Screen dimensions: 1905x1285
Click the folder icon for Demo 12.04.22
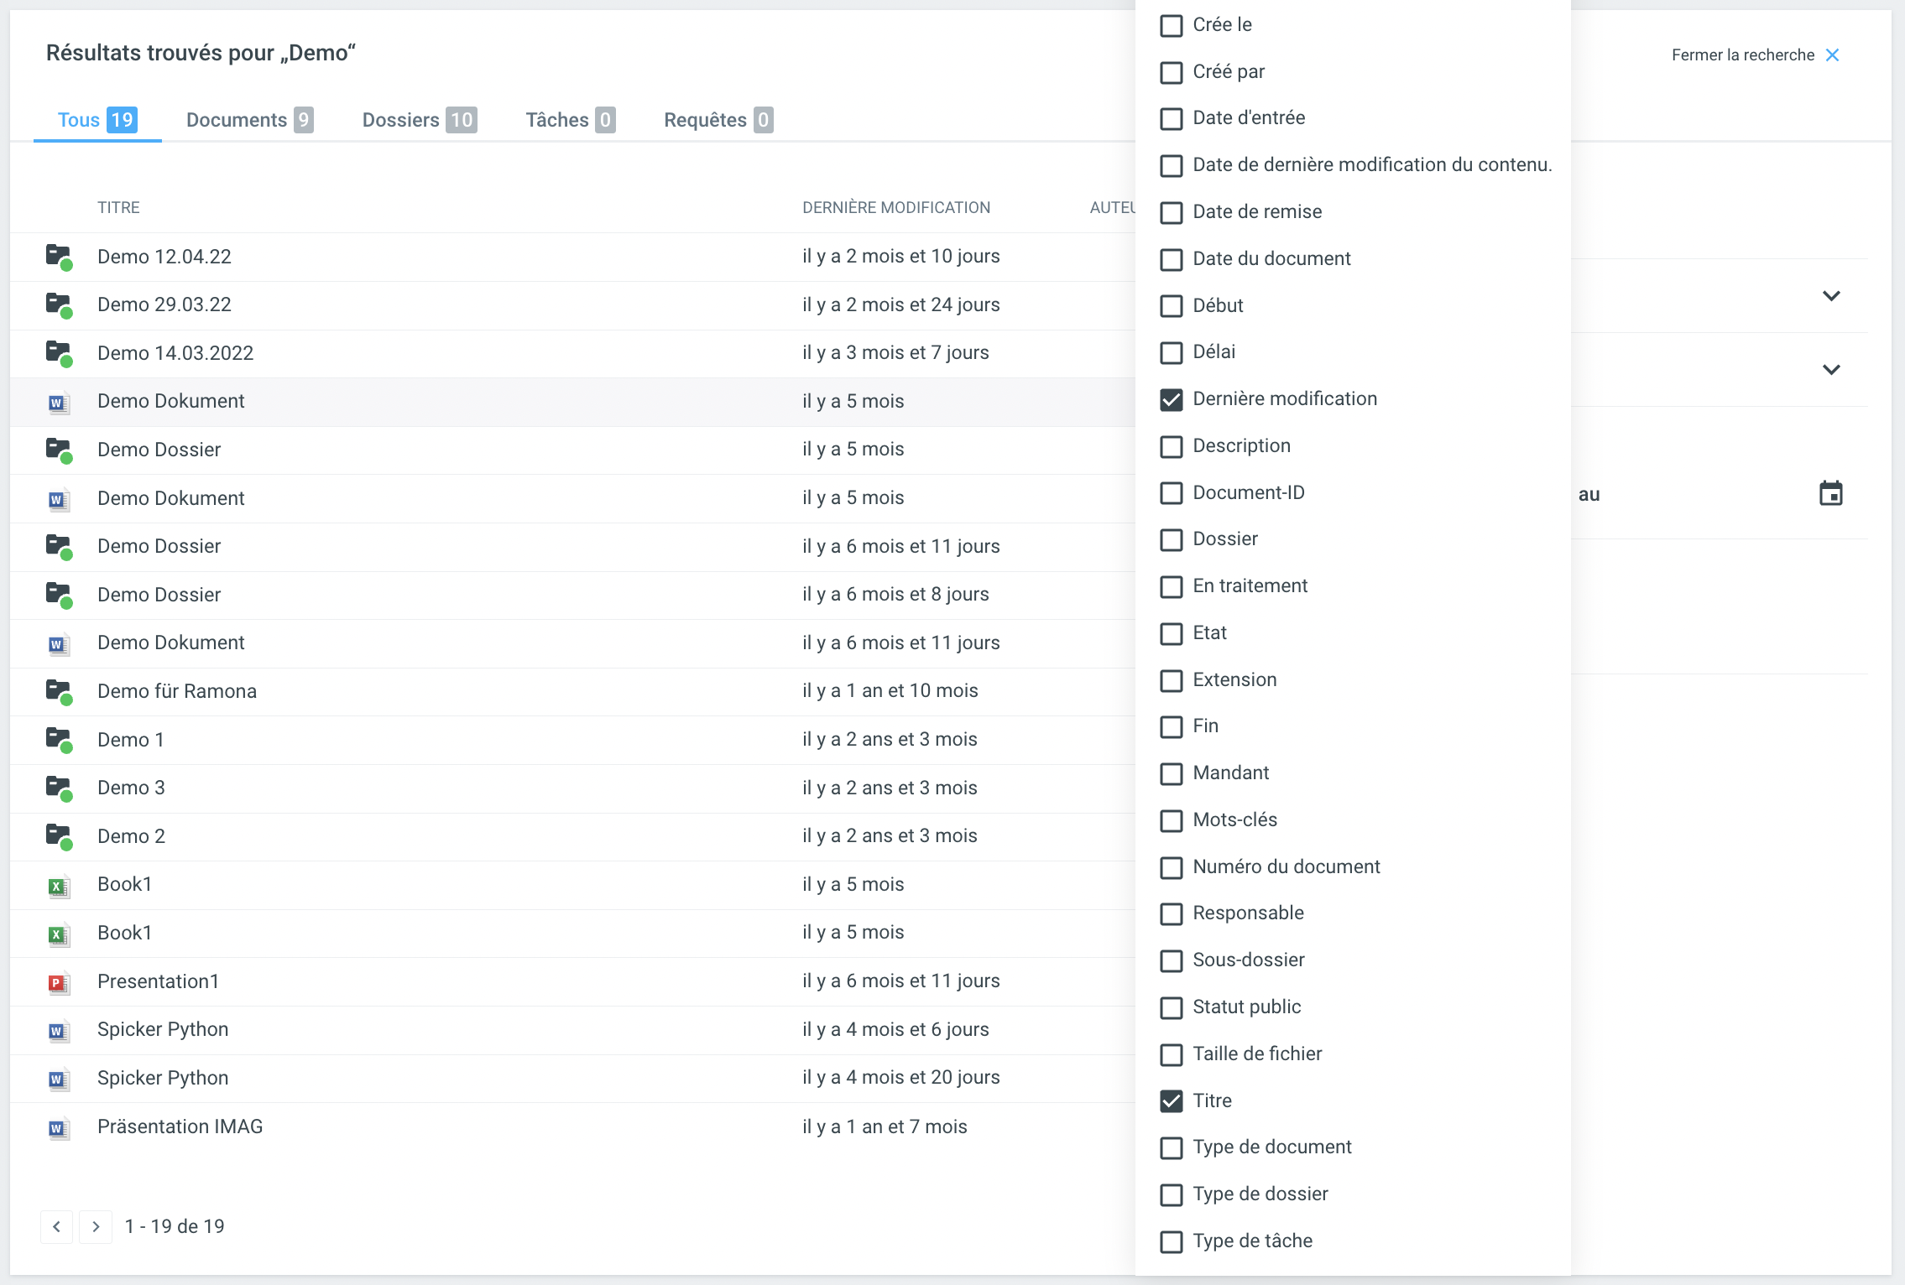pos(58,256)
